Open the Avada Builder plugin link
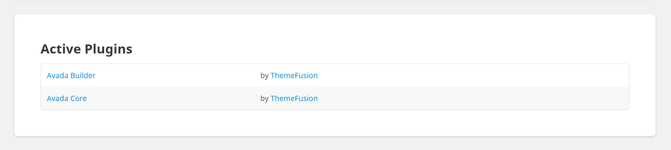 click(71, 75)
